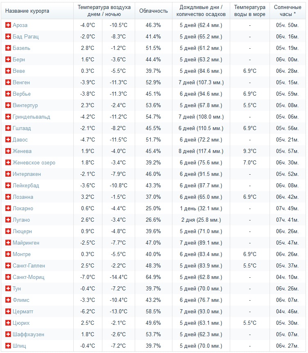Click the flag icon next to Церматт
Image resolution: width=308 pixels, height=353 pixels.
(x=8, y=311)
